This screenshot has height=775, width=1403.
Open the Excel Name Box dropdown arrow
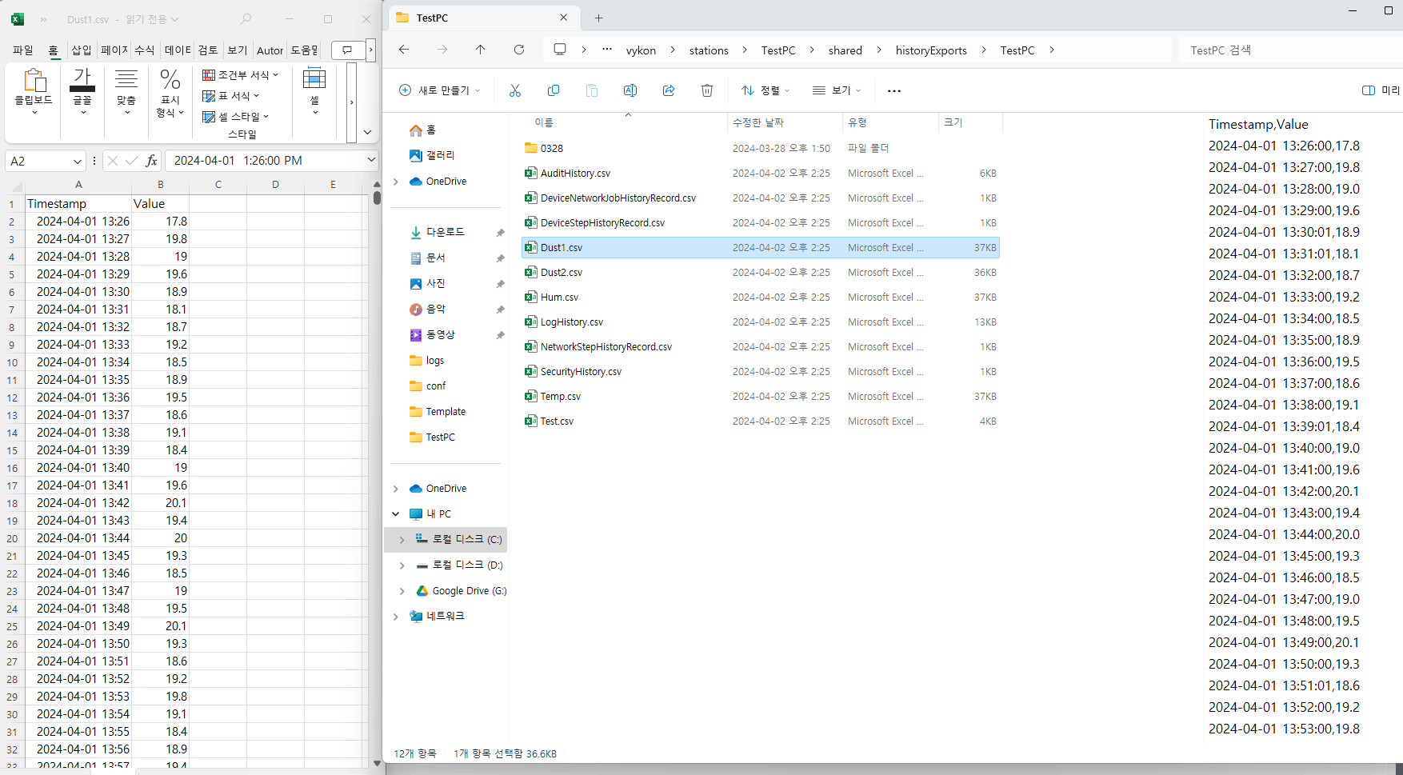(x=77, y=161)
